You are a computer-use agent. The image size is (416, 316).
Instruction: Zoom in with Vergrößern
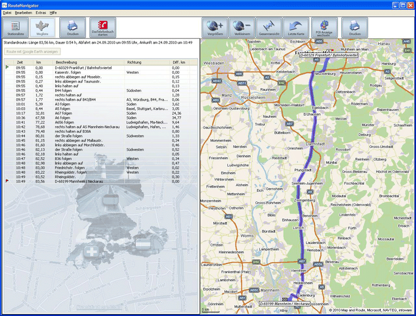tap(215, 28)
